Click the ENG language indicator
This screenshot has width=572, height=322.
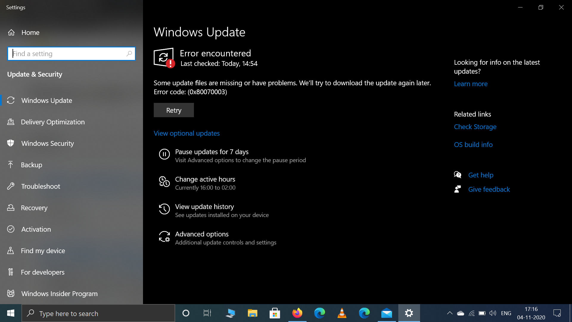(506, 313)
